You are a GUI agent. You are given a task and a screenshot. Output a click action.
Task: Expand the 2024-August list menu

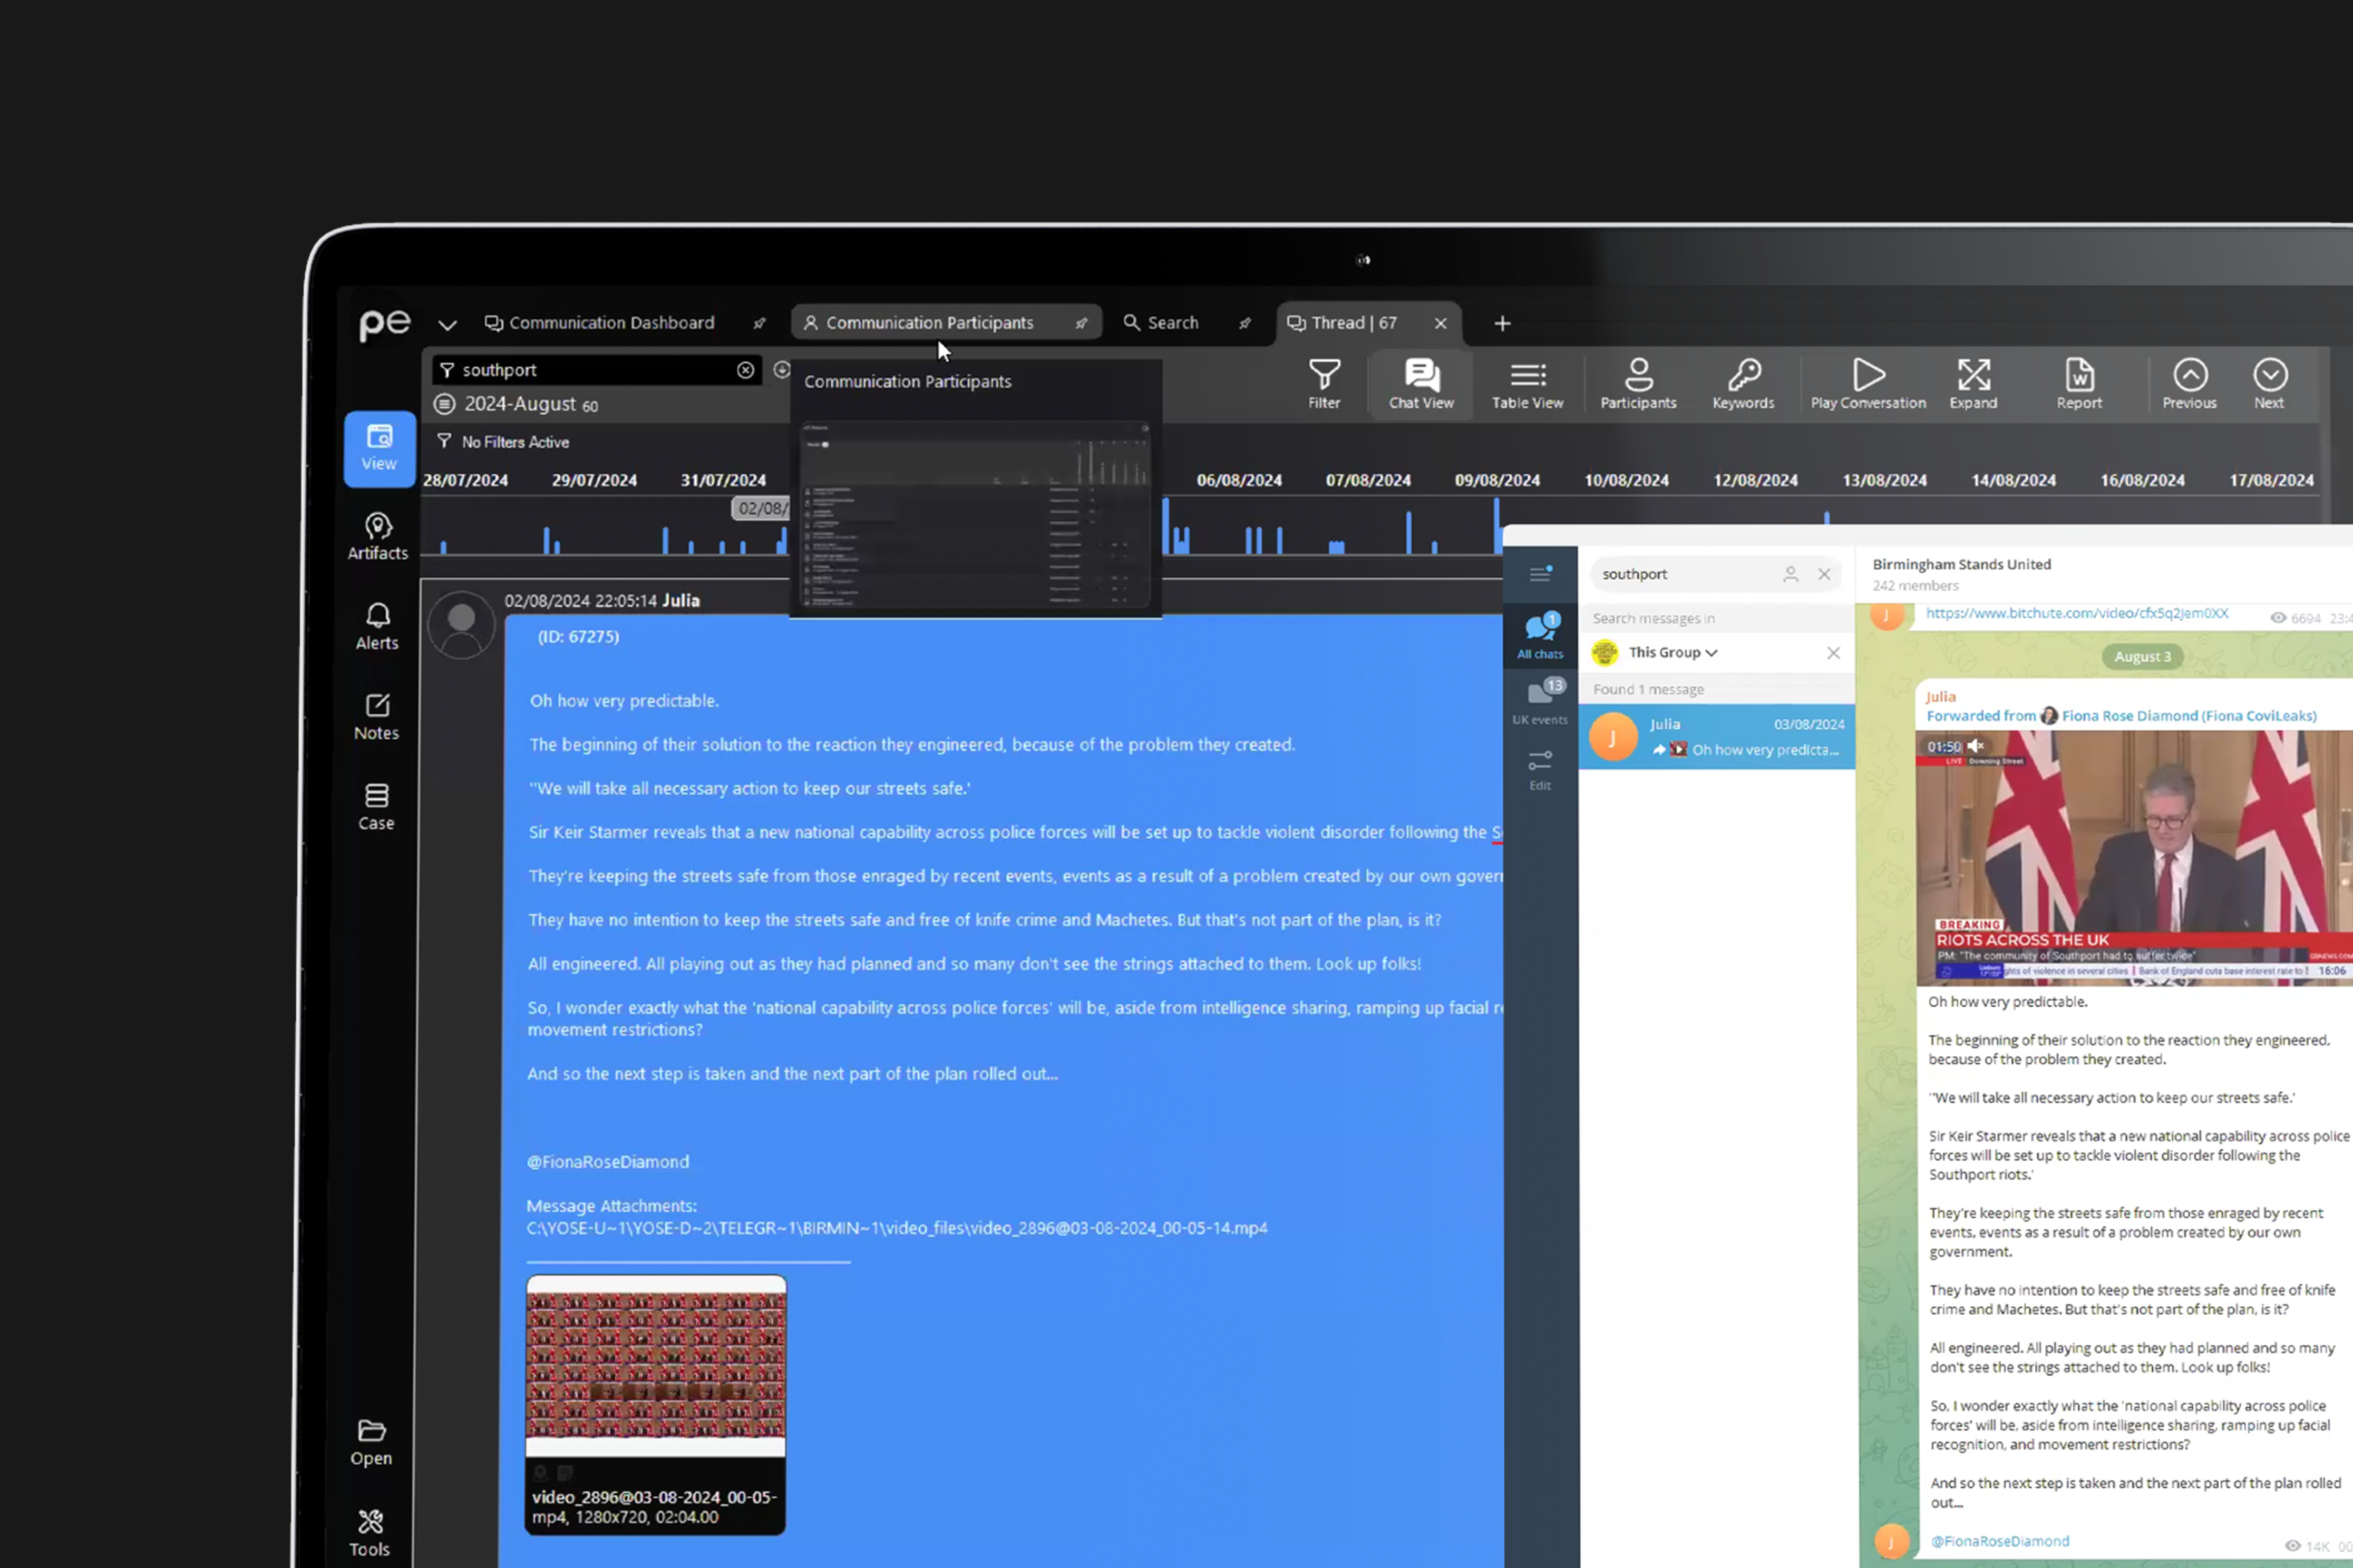(x=444, y=404)
